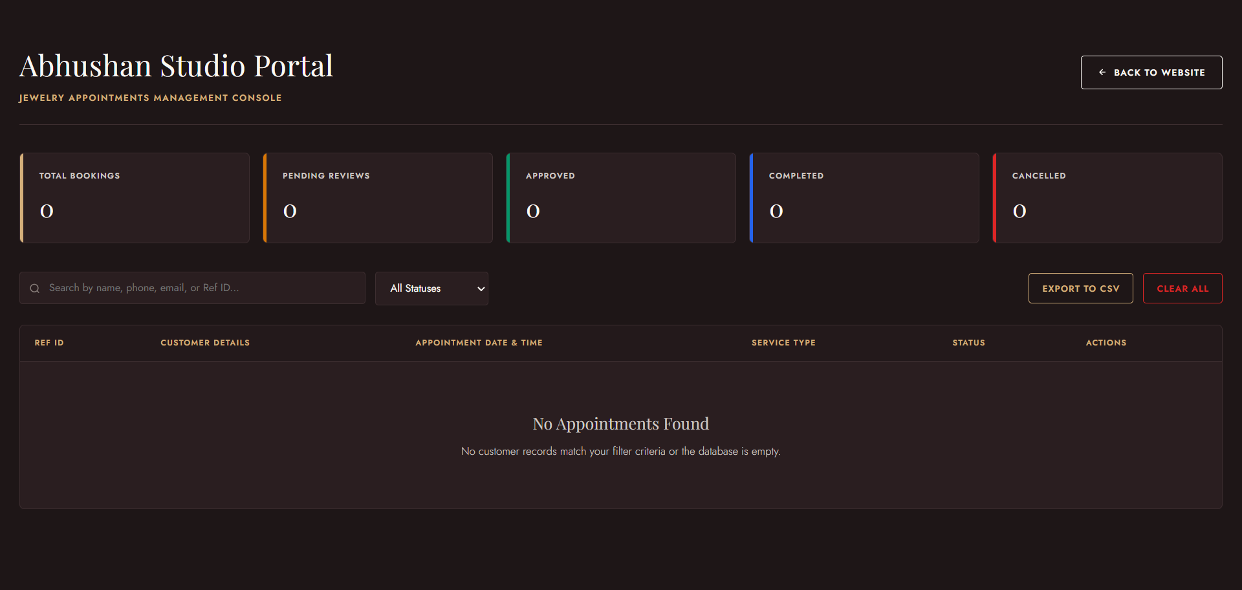
Task: Click the Ref ID column header
Action: (x=49, y=343)
